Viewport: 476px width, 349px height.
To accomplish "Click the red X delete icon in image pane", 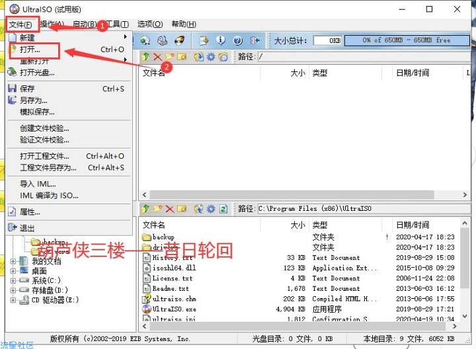I will (157, 57).
